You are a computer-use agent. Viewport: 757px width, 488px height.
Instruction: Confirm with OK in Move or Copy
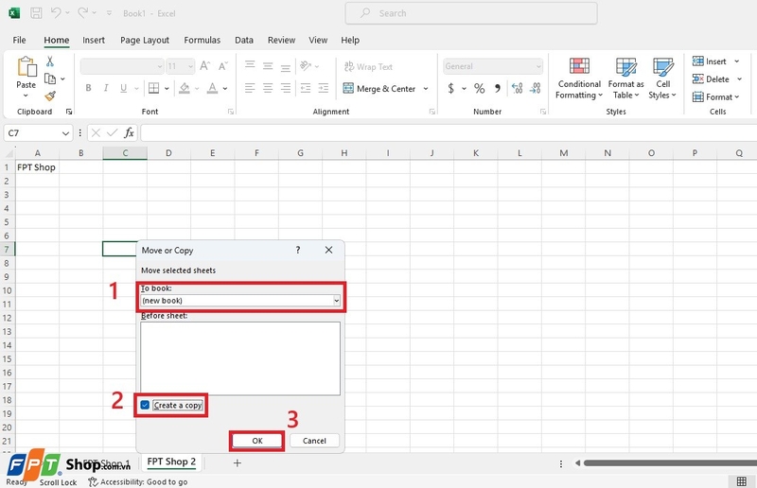coord(256,441)
